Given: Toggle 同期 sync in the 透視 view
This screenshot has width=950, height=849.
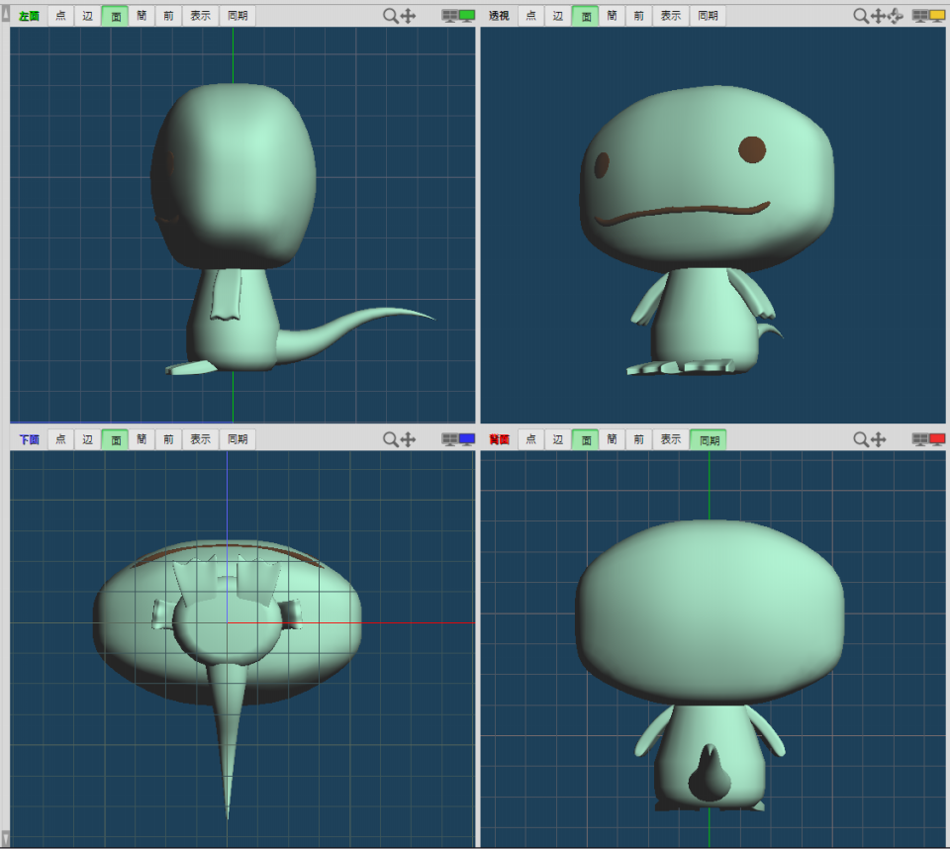Looking at the screenshot, I should click(x=708, y=16).
